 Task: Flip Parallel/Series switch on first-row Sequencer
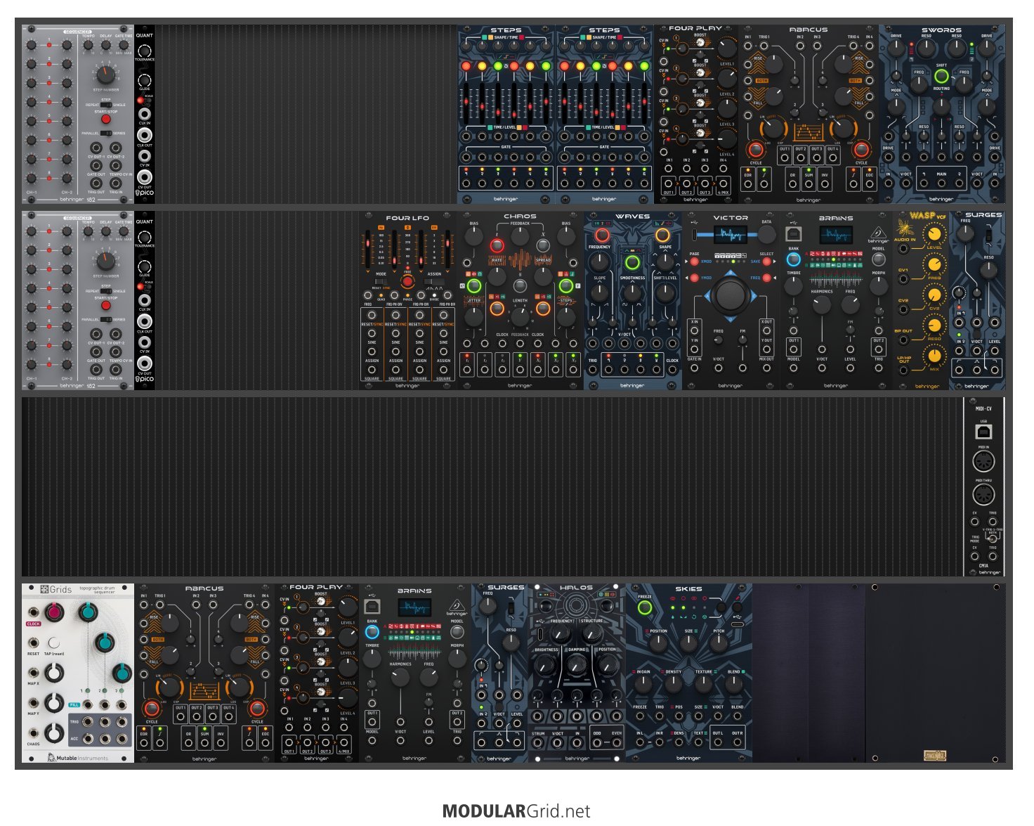pyautogui.click(x=106, y=133)
